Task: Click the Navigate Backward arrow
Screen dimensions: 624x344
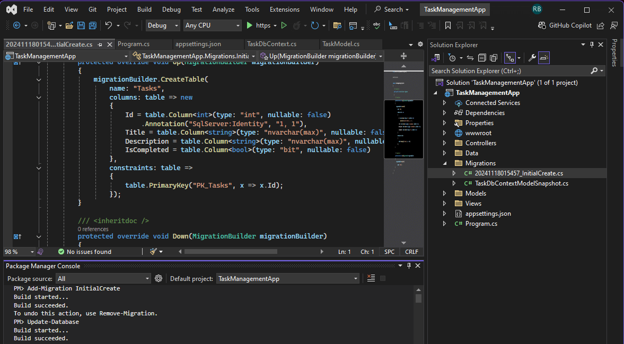Action: point(17,25)
